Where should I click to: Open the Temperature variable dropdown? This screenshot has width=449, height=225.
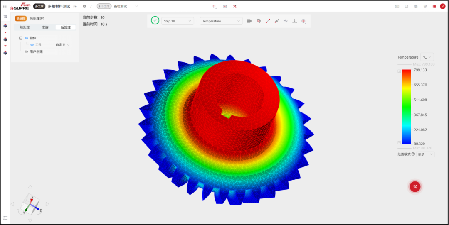point(221,21)
